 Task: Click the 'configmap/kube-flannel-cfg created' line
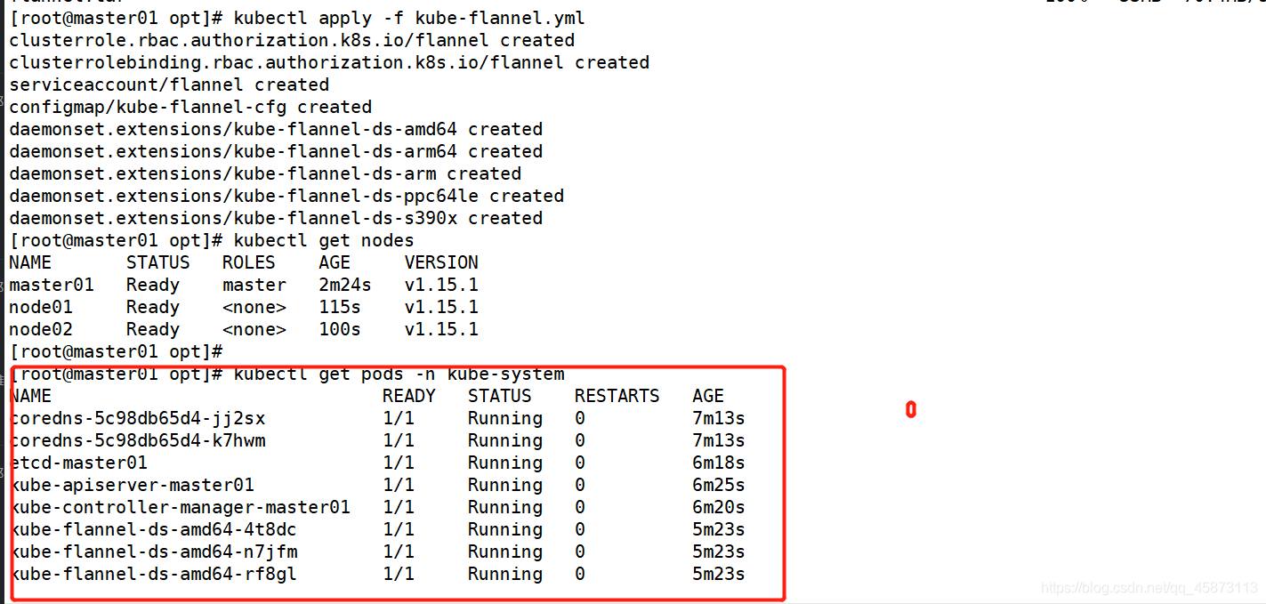[190, 107]
